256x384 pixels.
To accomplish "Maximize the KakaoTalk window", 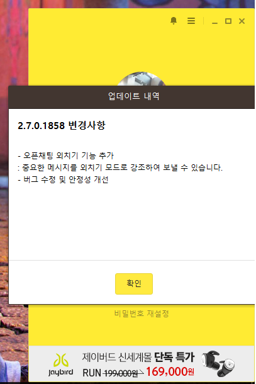I will click(x=228, y=21).
